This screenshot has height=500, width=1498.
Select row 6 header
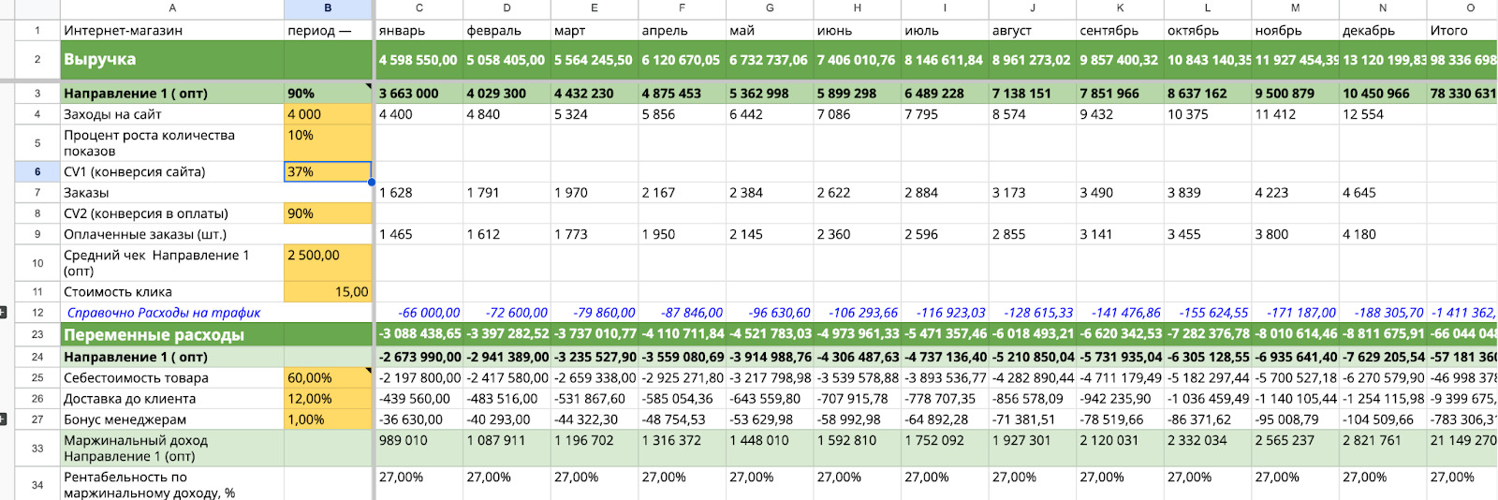37,172
